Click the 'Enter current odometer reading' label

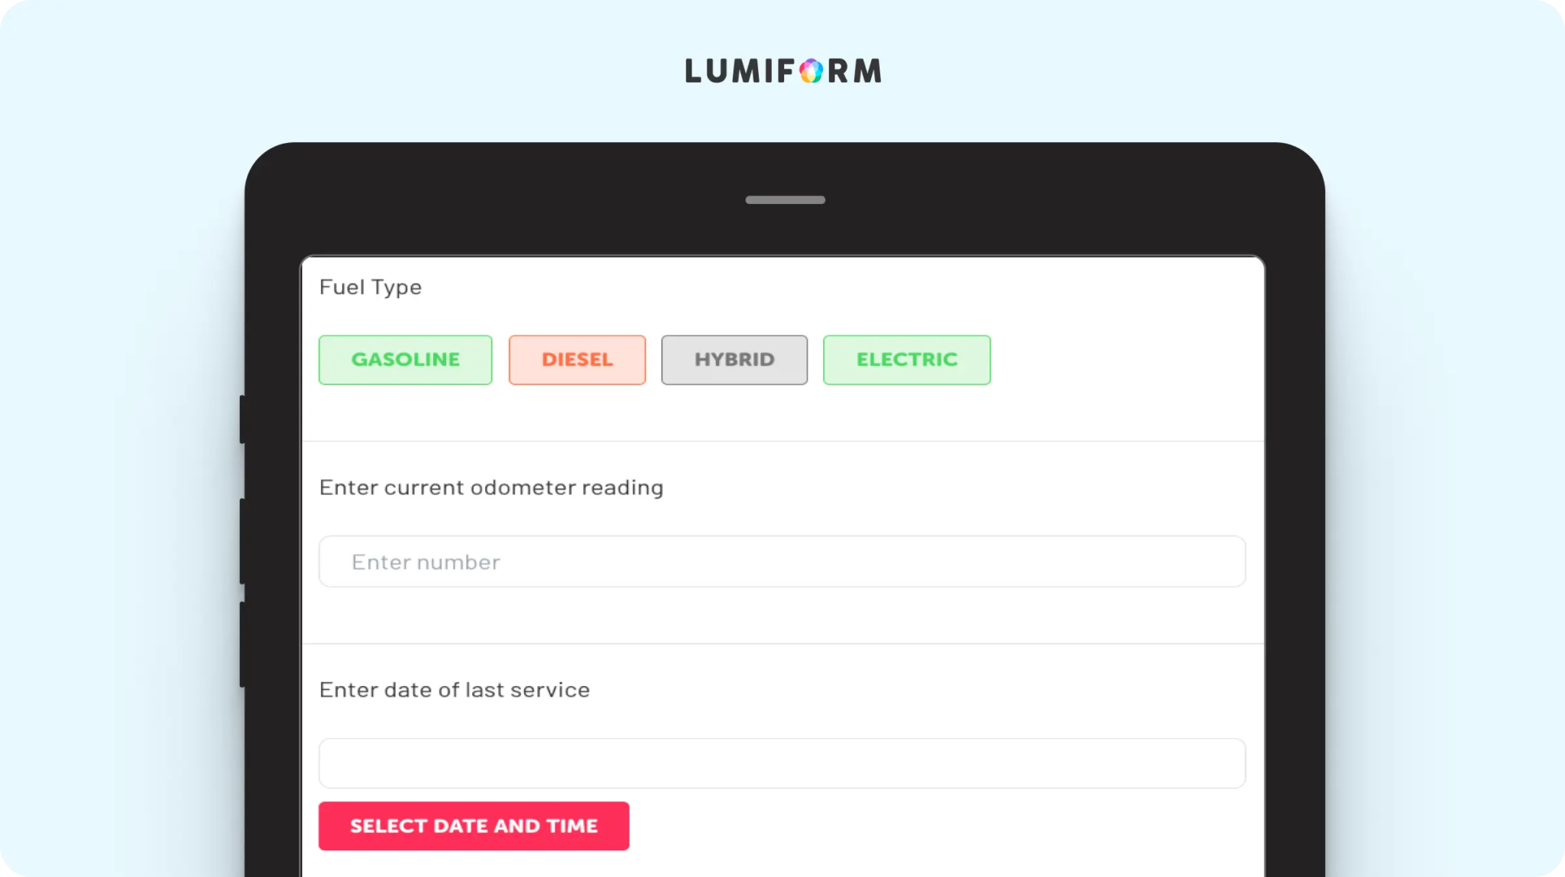pos(491,488)
